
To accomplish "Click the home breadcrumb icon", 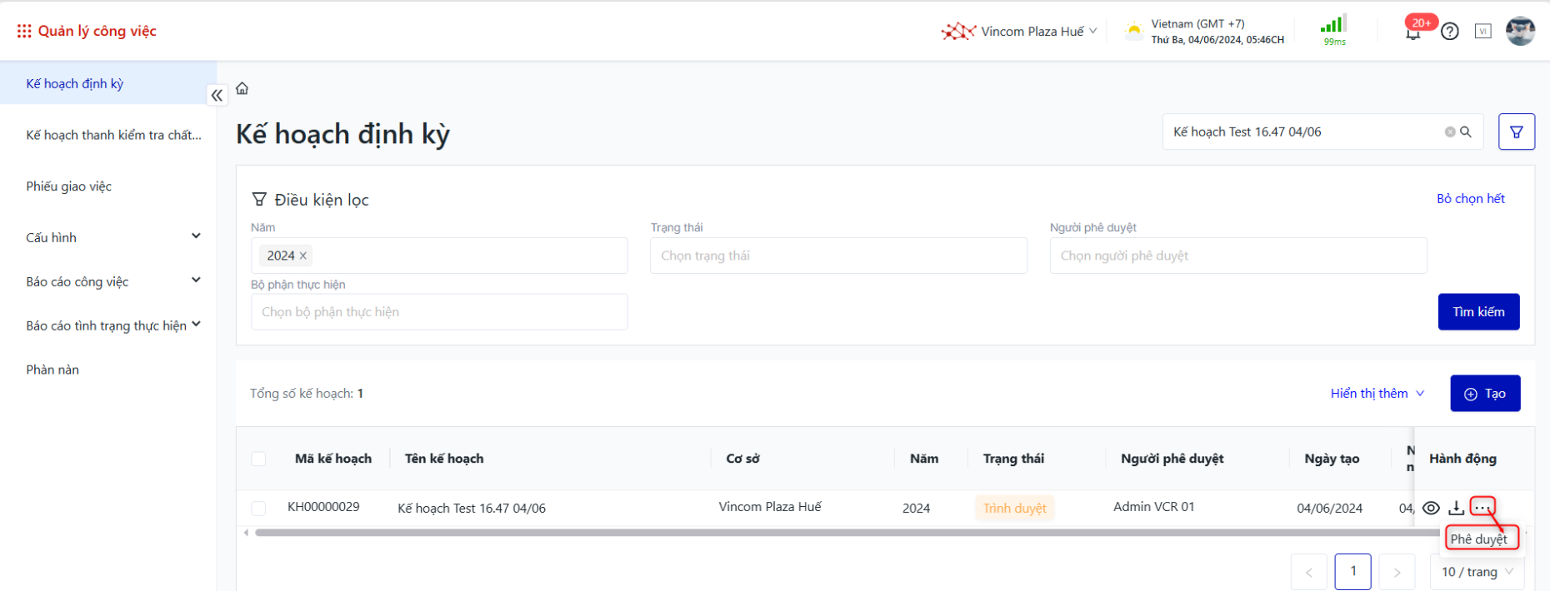I will click(242, 88).
